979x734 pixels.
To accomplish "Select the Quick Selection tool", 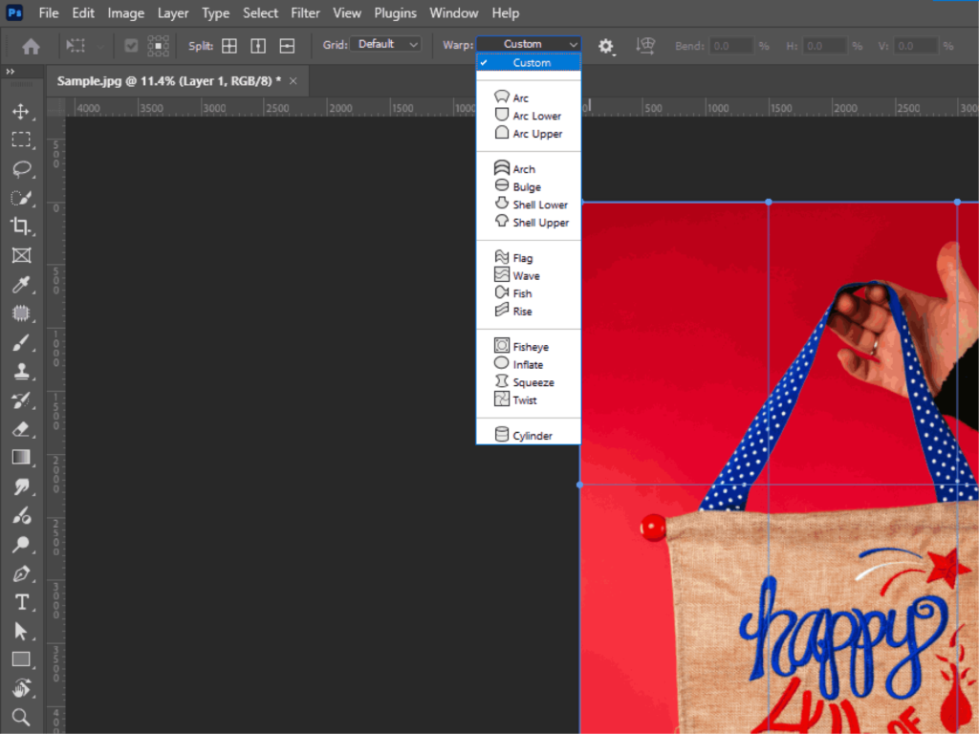I will [x=21, y=198].
